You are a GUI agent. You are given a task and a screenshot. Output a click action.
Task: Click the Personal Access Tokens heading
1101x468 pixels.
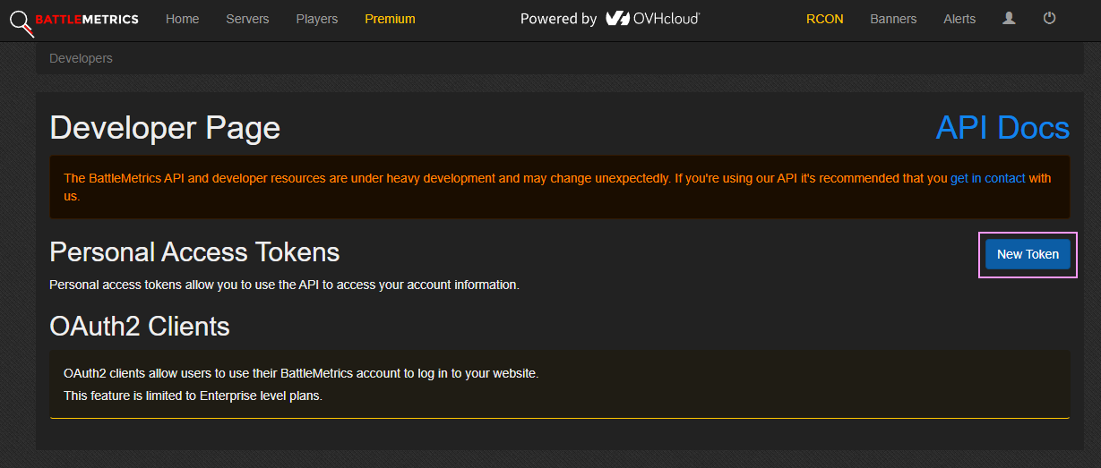pyautogui.click(x=194, y=252)
